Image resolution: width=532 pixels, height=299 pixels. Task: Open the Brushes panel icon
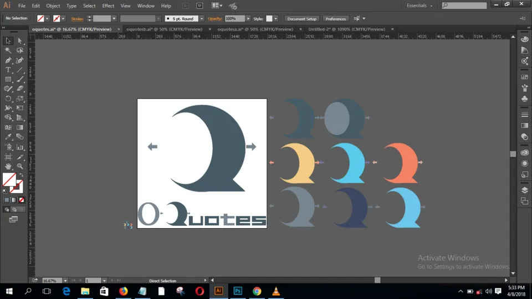(x=525, y=88)
